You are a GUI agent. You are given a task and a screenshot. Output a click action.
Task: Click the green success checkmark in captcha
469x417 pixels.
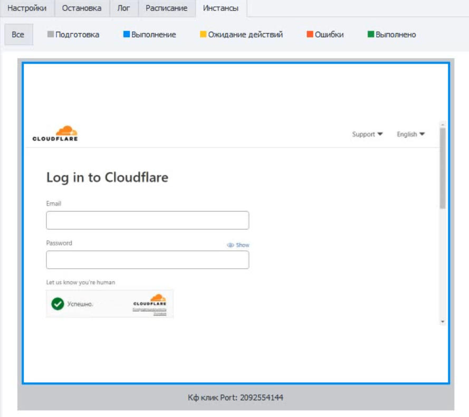tap(58, 304)
